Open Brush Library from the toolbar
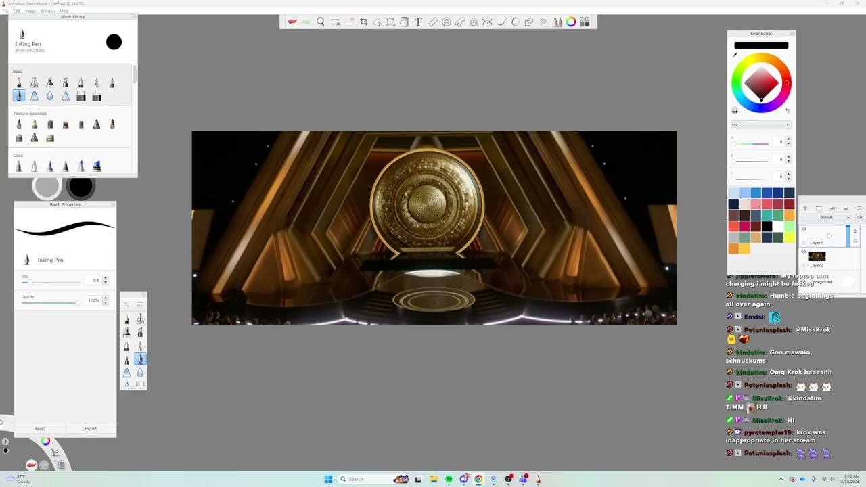Viewport: 866px width, 487px height. coord(557,22)
